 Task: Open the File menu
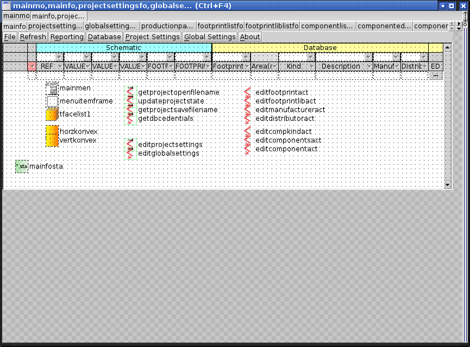[x=10, y=37]
